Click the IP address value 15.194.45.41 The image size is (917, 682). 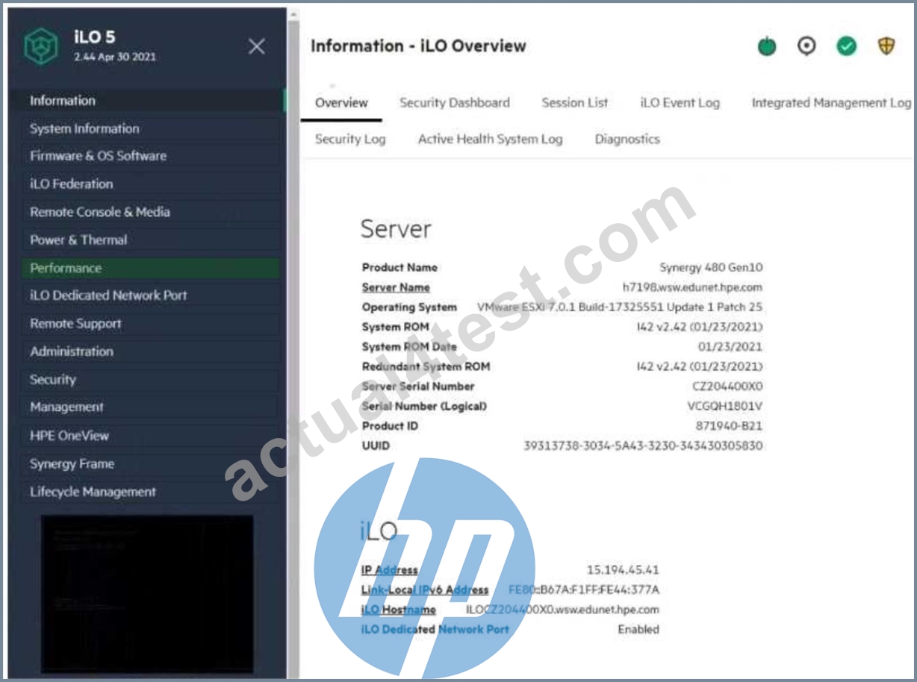click(623, 570)
